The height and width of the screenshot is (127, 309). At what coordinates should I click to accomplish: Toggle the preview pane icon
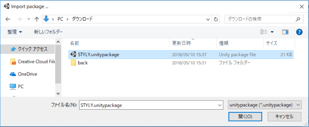coord(285,32)
